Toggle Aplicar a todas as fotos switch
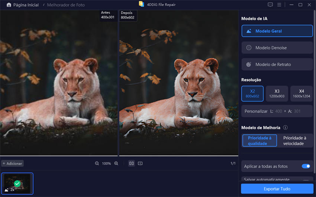This screenshot has width=316, height=197. 306,166
